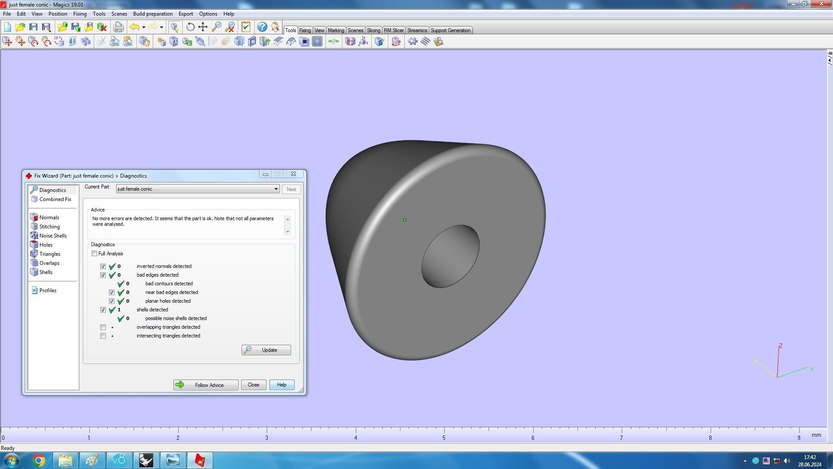This screenshot has height=469, width=833.
Task: Click the Zoom magnifier tool
Action: [x=216, y=27]
